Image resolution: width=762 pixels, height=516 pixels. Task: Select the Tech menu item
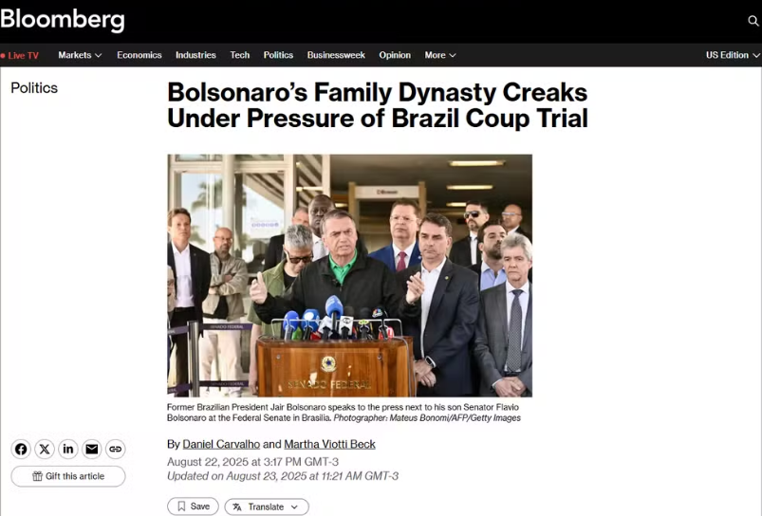pyautogui.click(x=240, y=55)
